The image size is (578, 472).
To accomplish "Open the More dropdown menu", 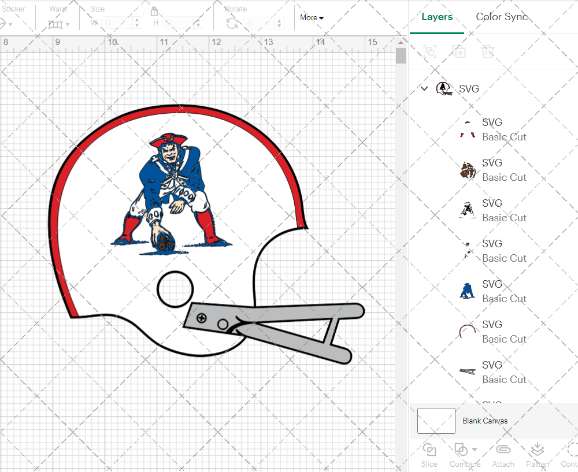I will click(x=312, y=18).
